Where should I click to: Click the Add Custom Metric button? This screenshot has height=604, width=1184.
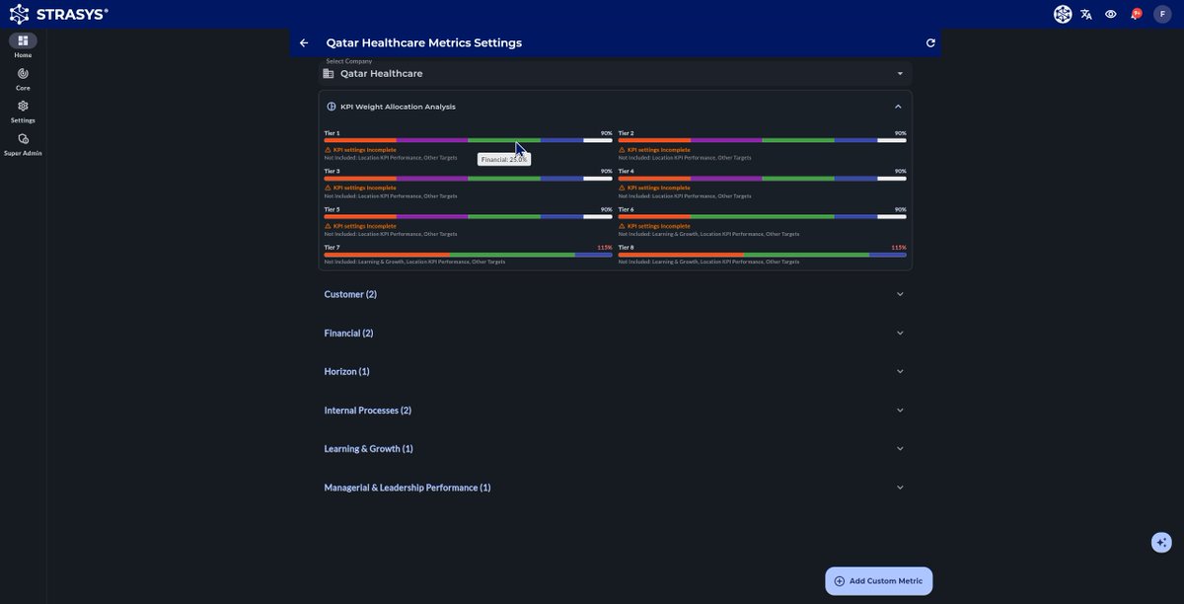click(x=879, y=581)
